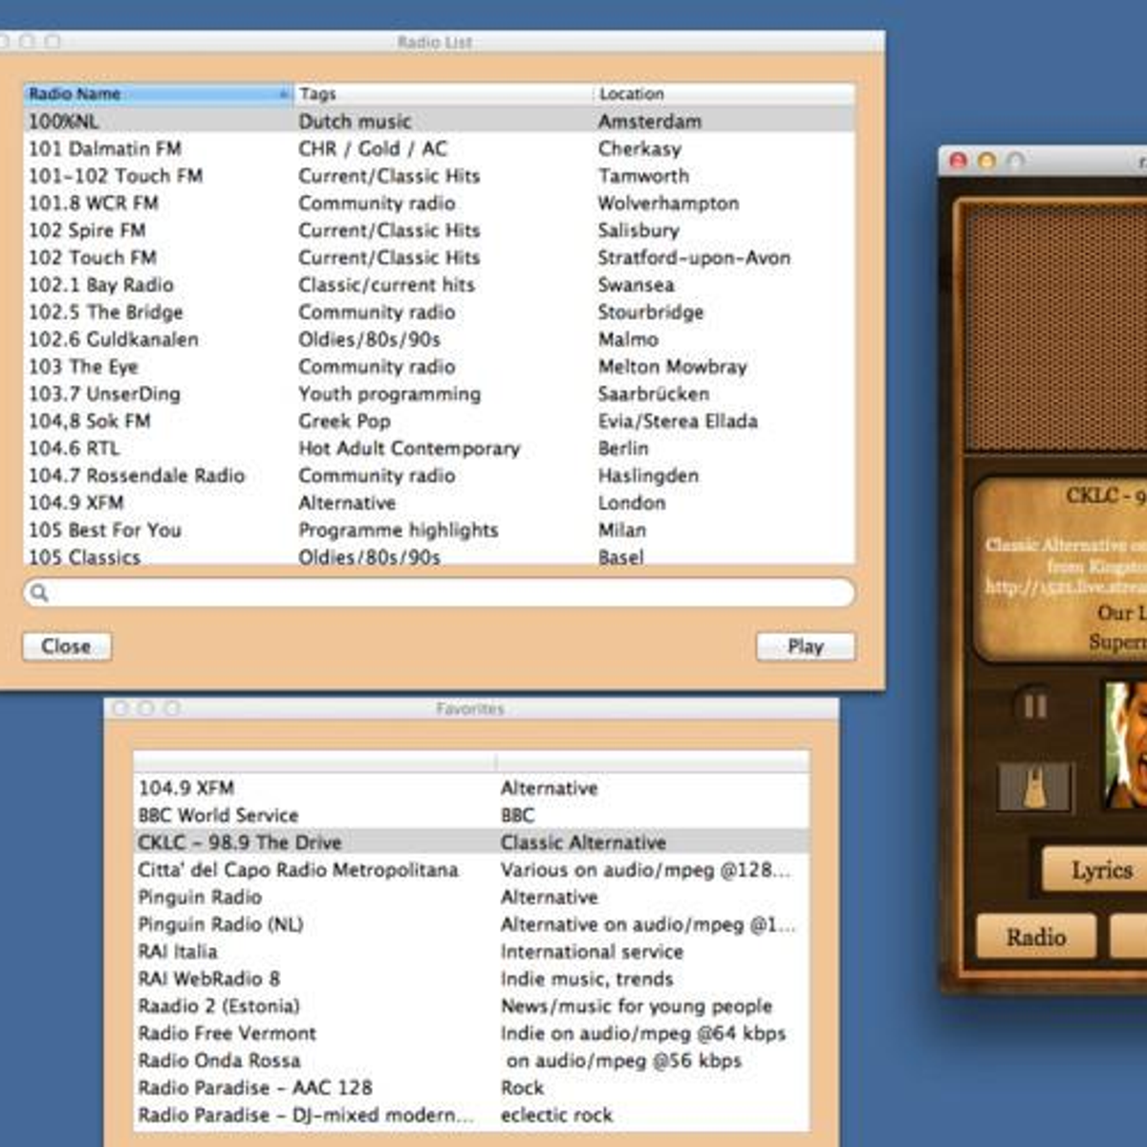Click News/music for young people tag

pyautogui.click(x=637, y=1006)
